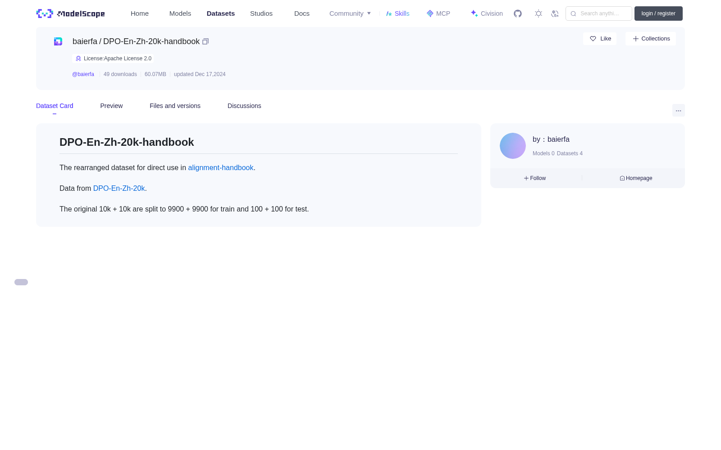Open the Civision link

(487, 13)
